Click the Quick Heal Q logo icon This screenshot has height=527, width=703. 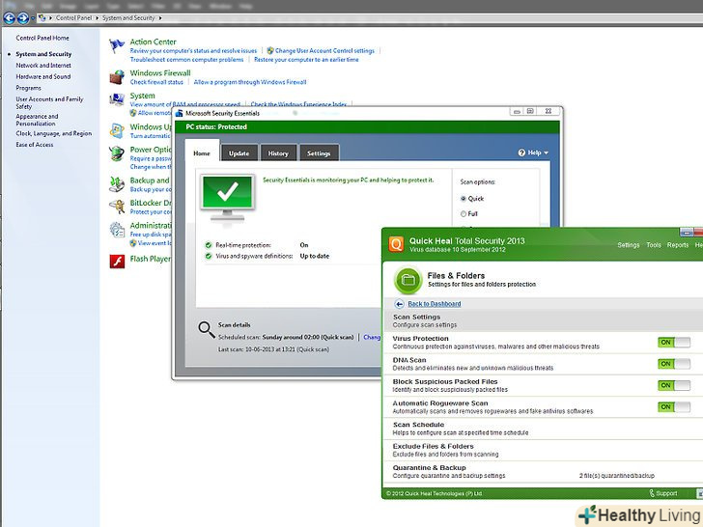[x=396, y=244]
